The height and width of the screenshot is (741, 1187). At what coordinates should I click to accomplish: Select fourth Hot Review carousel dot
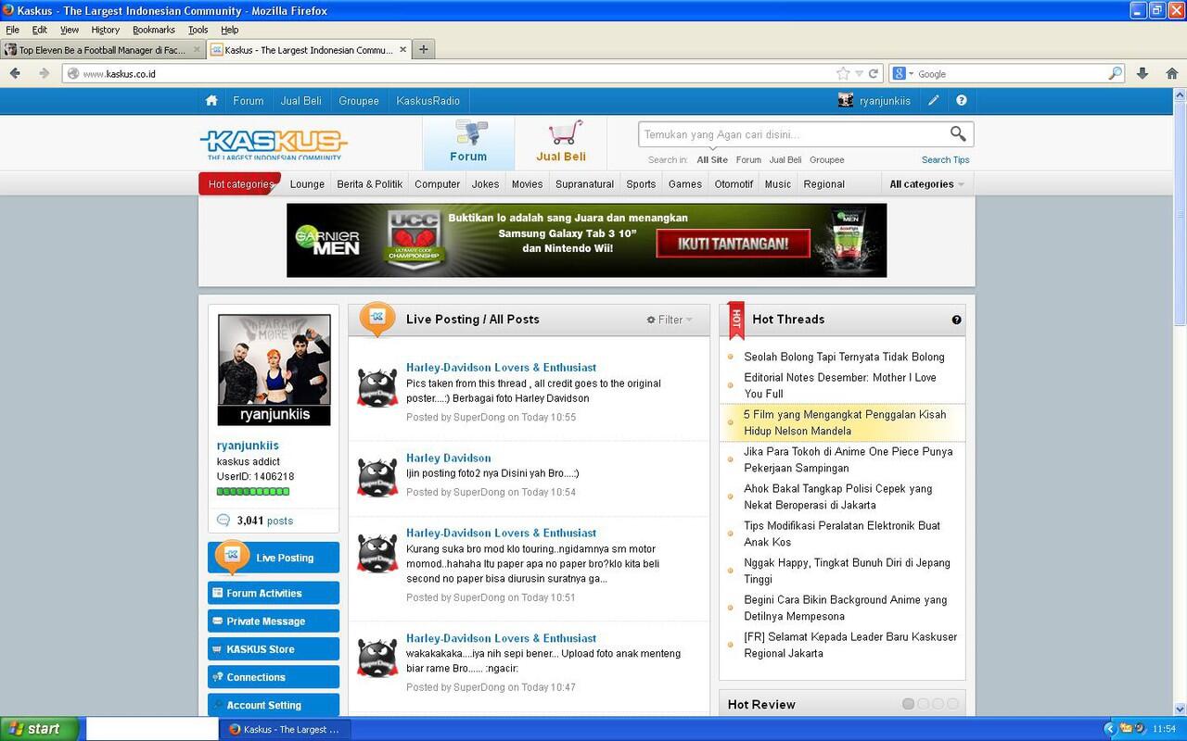952,704
